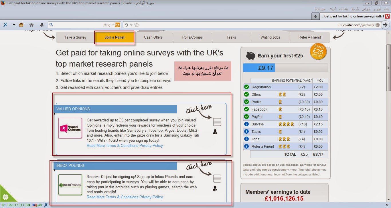Bookmark this page with the star icon
391x208 pixels.
pos(137,25)
